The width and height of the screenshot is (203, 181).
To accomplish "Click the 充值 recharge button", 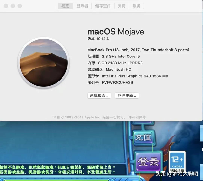I will (143, 138).
